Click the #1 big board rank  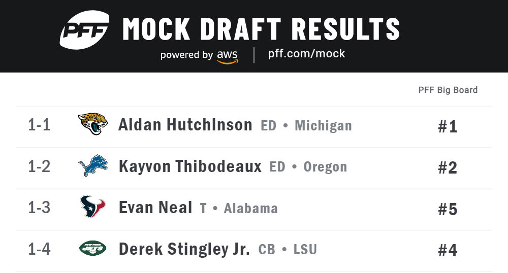[x=448, y=126]
